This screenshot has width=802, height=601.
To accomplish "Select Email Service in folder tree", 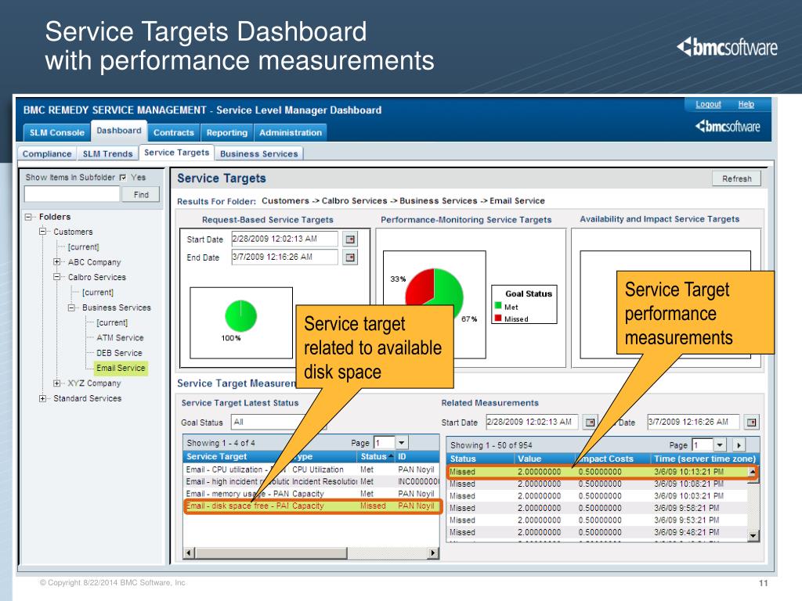I will [x=121, y=368].
